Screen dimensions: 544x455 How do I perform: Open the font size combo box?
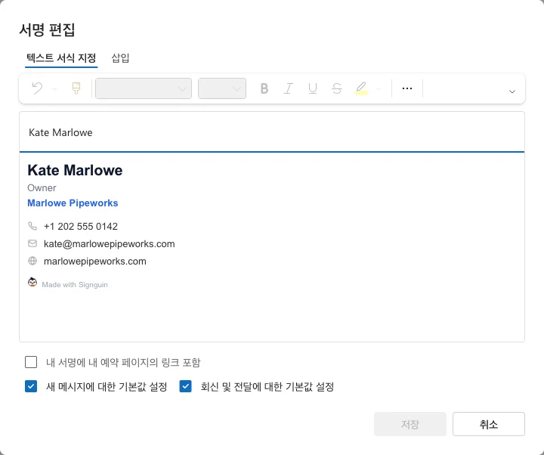tap(222, 88)
